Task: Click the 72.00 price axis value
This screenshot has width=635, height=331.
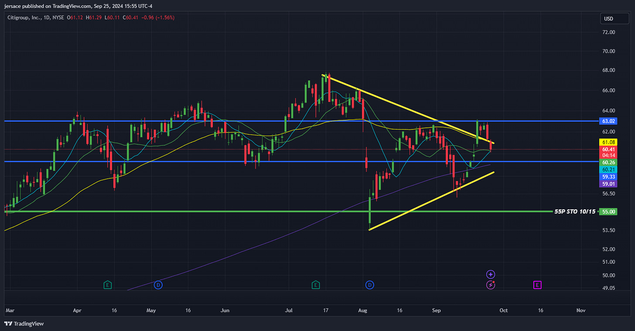Action: click(x=608, y=32)
